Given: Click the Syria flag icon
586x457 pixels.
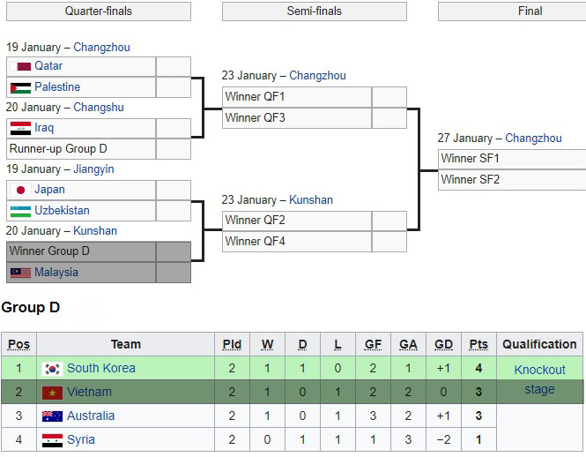Looking at the screenshot, I should pos(52,440).
